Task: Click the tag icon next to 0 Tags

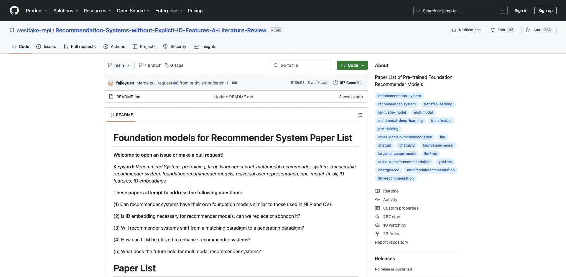Action: [167, 65]
